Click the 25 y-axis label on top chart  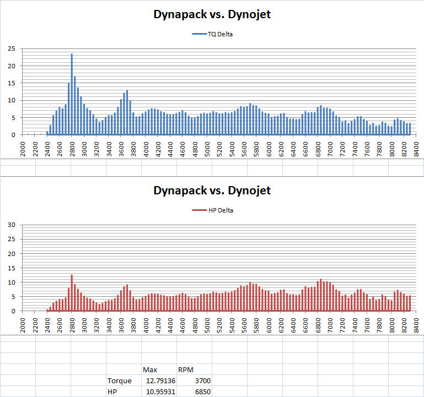11,49
